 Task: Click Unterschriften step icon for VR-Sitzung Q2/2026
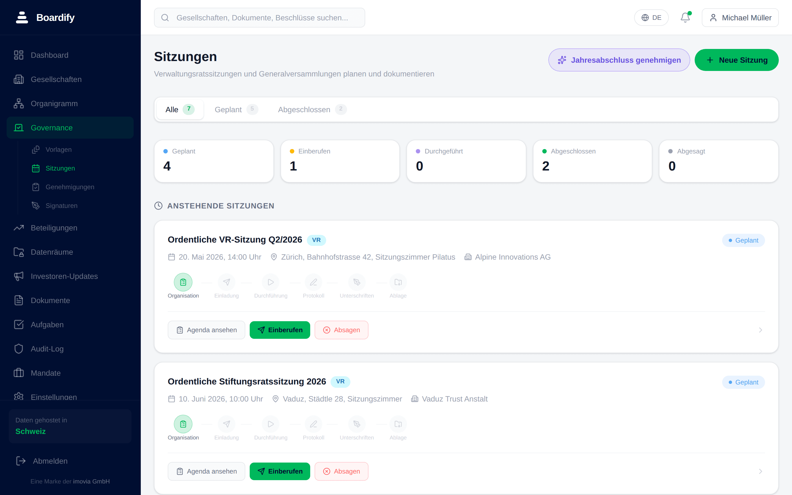[357, 282]
